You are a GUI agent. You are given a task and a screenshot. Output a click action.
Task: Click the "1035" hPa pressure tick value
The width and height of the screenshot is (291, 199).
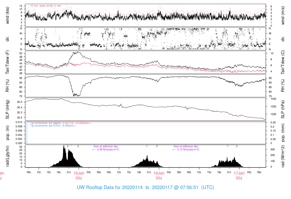pyautogui.click(x=273, y=99)
